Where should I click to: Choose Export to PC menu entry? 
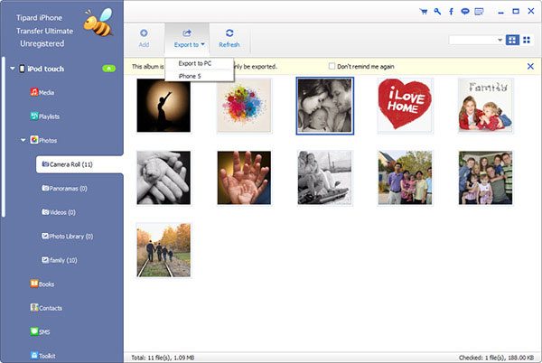tap(195, 63)
